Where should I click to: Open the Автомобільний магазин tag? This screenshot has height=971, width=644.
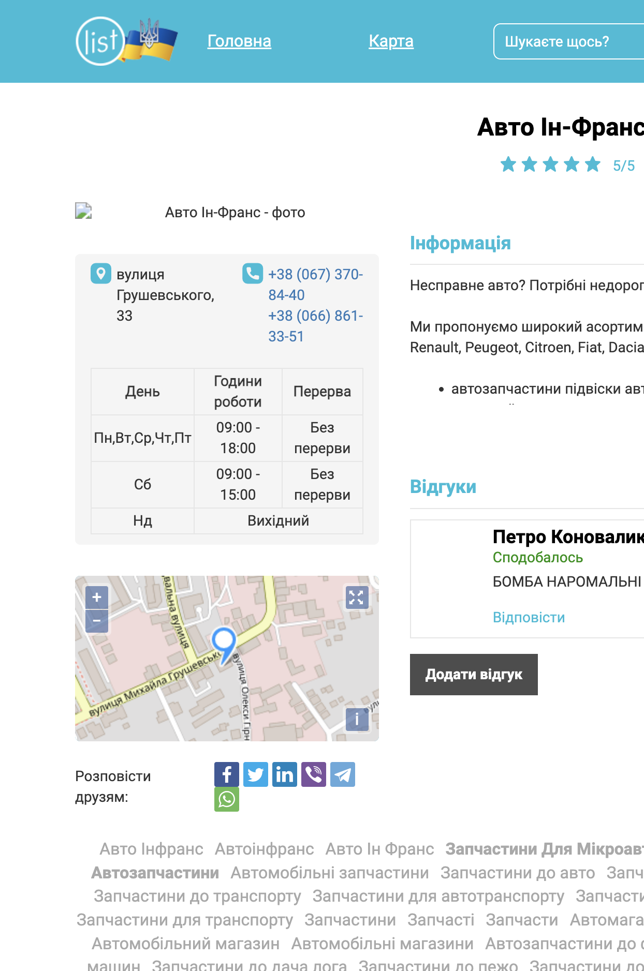(x=185, y=944)
